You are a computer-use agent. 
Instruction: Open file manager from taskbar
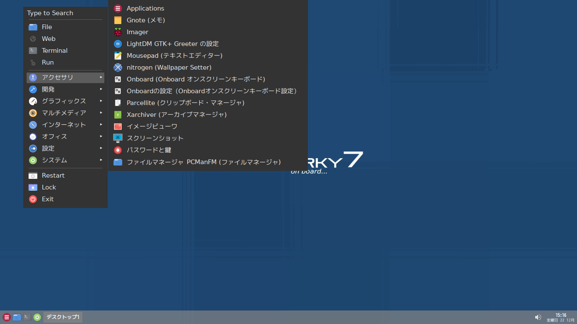pyautogui.click(x=17, y=317)
